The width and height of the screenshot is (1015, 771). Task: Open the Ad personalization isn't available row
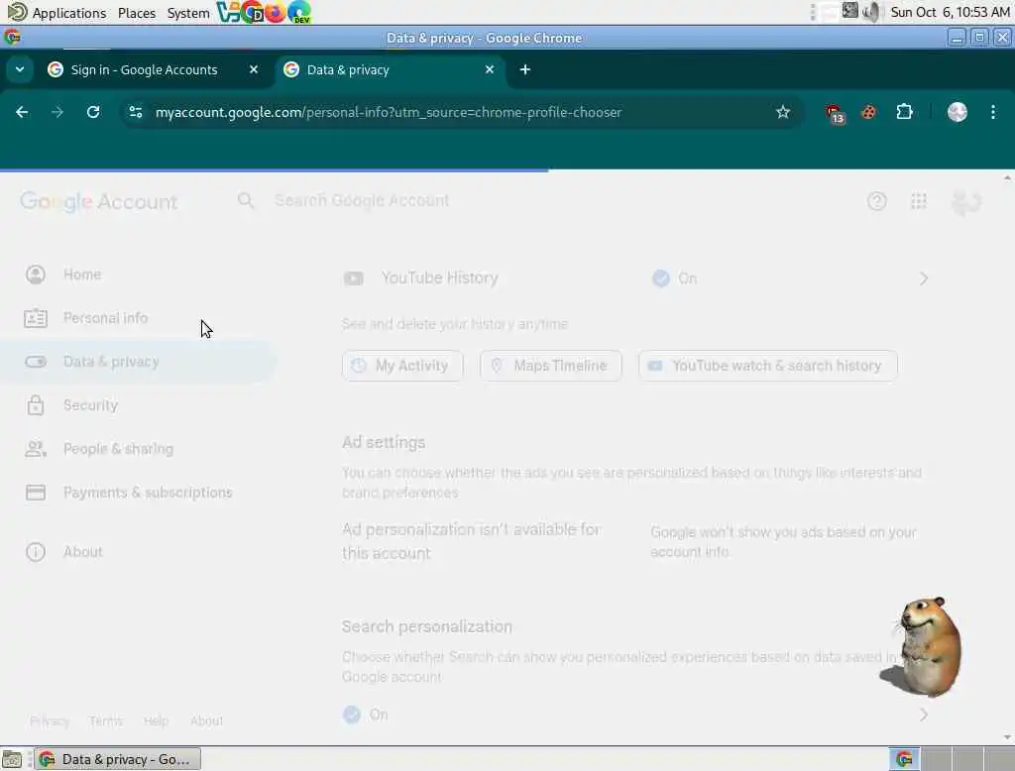pyautogui.click(x=636, y=542)
